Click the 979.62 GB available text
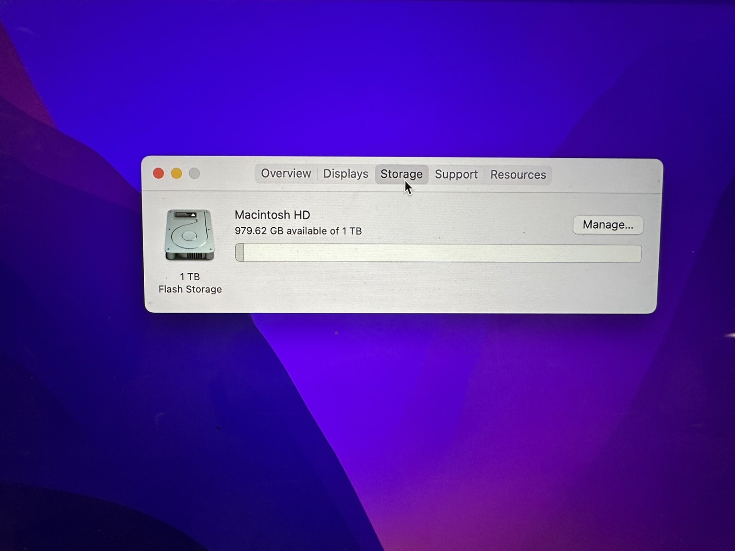 [298, 231]
